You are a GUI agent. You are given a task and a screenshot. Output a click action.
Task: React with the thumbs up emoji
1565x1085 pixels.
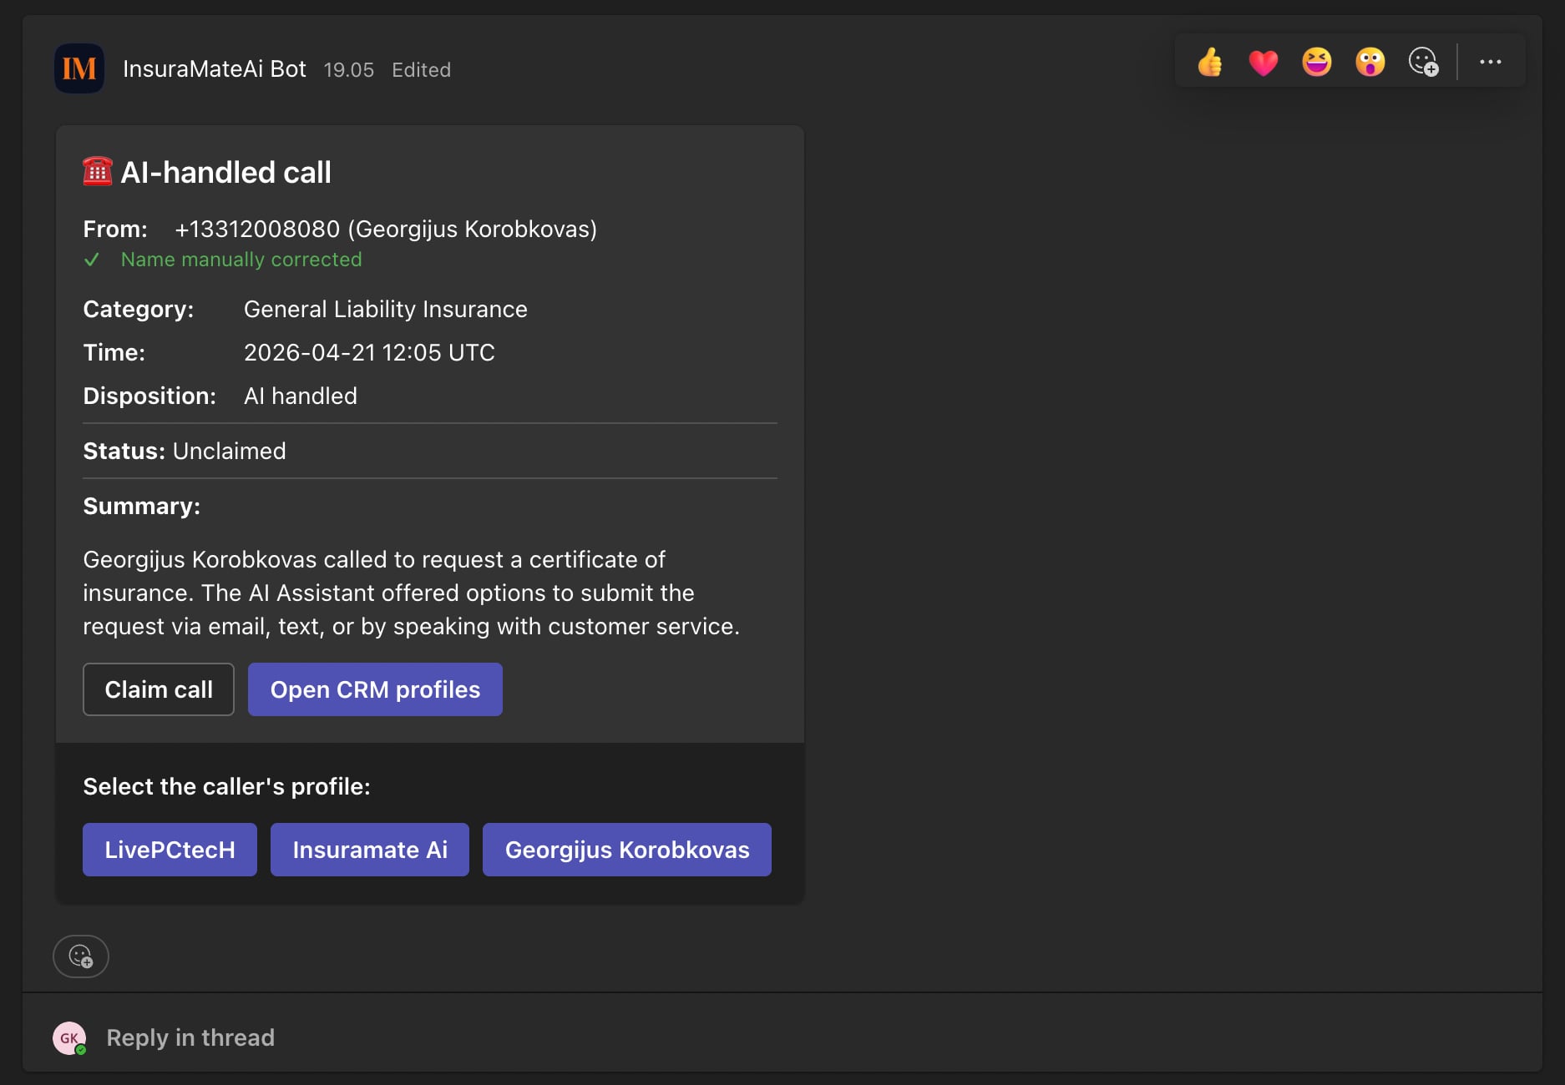(x=1210, y=61)
